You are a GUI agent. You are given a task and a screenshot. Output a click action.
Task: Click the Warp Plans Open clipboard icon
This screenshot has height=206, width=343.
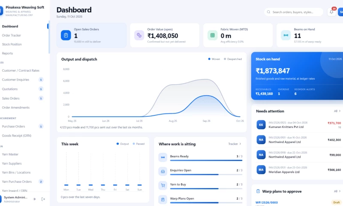coord(163,200)
